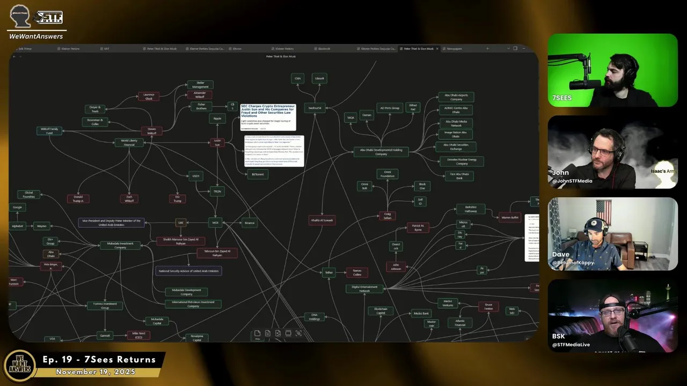Click the Binance node
The width and height of the screenshot is (687, 386).
[x=250, y=222]
